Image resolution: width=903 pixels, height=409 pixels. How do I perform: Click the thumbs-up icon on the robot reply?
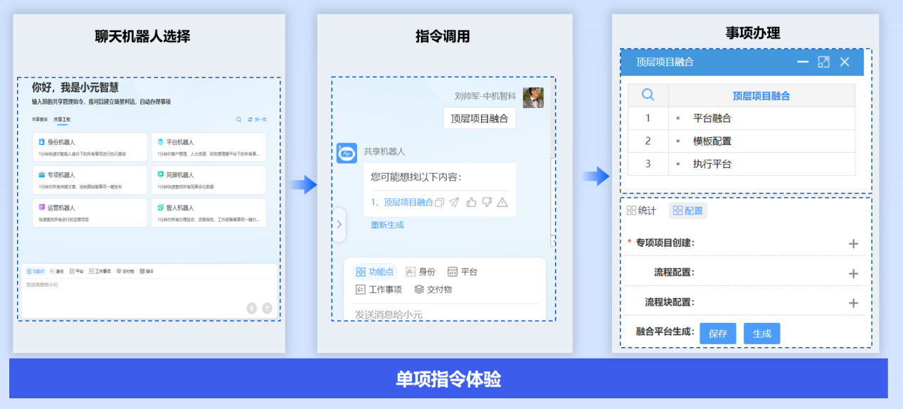[471, 203]
